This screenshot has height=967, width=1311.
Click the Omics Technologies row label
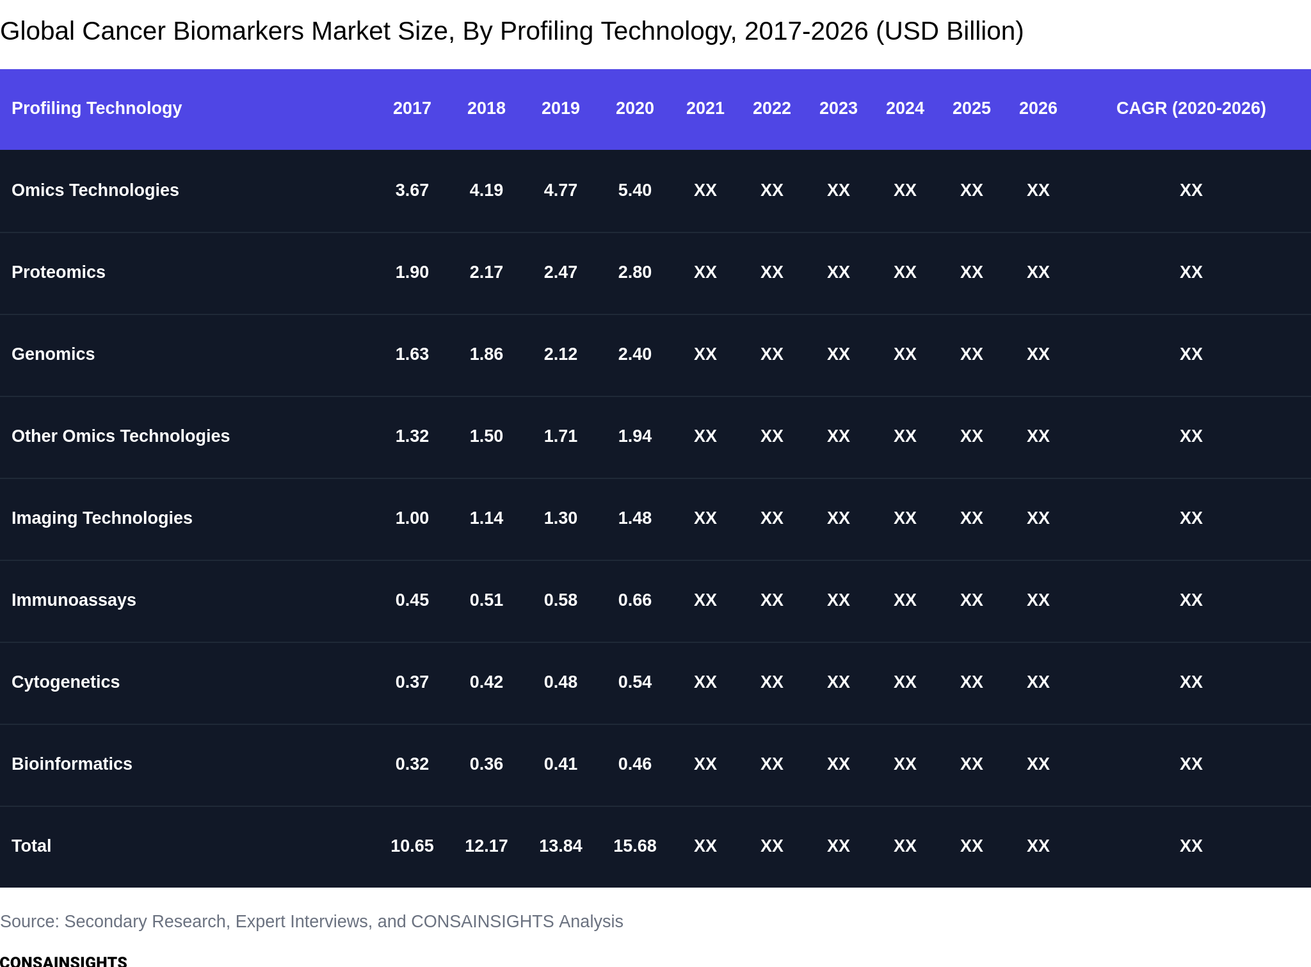click(x=95, y=190)
